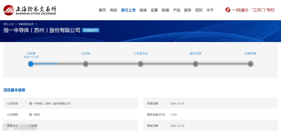Go to 审核项目动态 in the breadcrumb
Viewport: 281px width, 132px height.
tap(26, 24)
